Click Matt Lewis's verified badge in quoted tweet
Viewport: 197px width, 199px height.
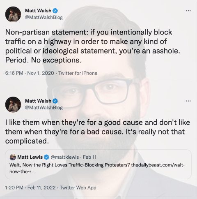(x=46, y=157)
